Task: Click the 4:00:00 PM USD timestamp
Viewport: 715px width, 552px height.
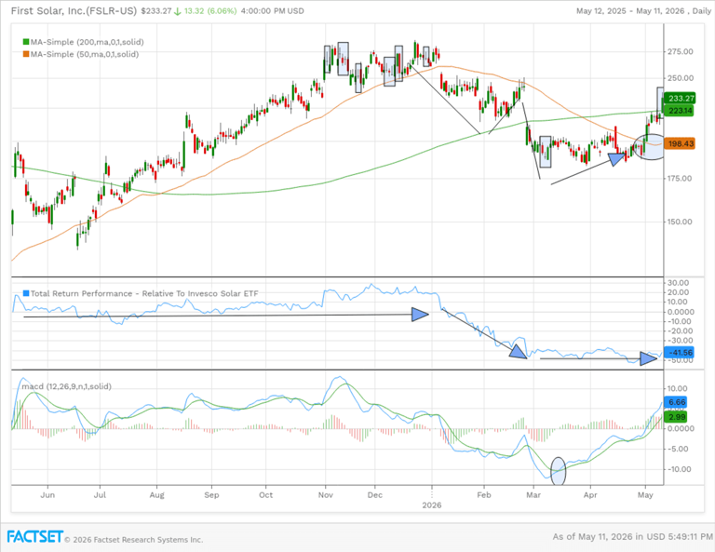Action: coord(272,10)
